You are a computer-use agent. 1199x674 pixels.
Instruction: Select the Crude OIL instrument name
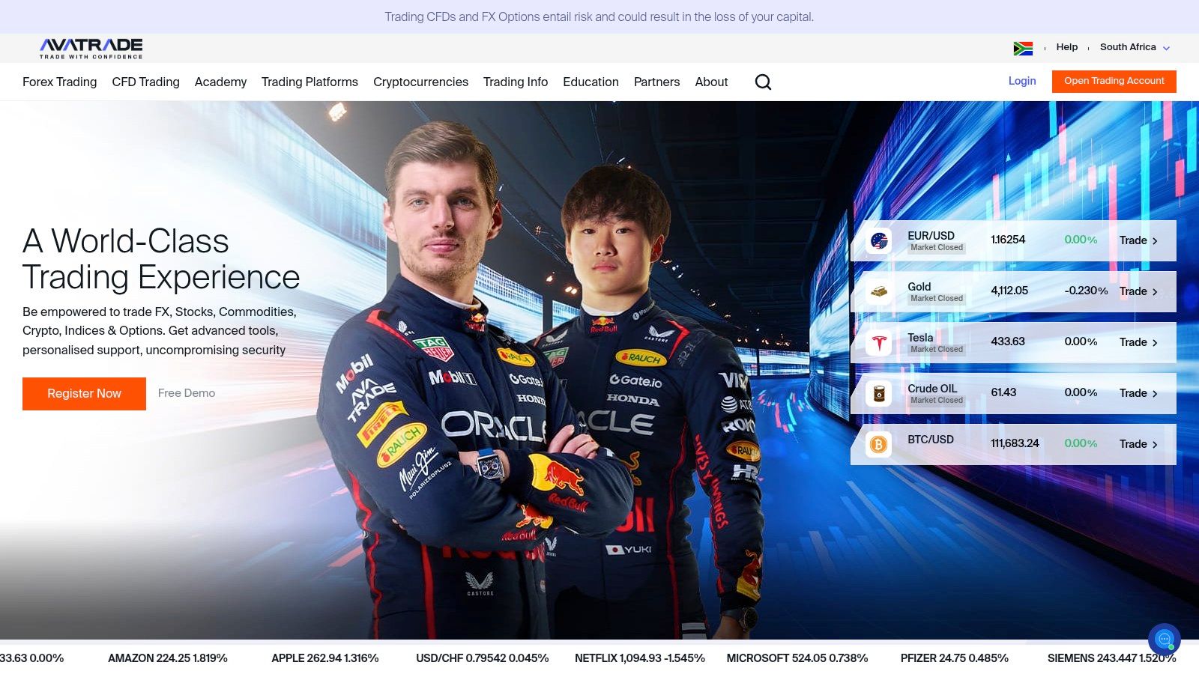pos(932,389)
